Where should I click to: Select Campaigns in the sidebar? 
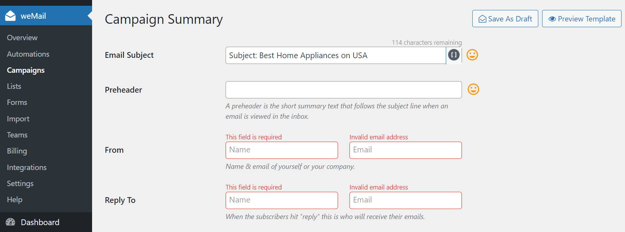pos(25,70)
